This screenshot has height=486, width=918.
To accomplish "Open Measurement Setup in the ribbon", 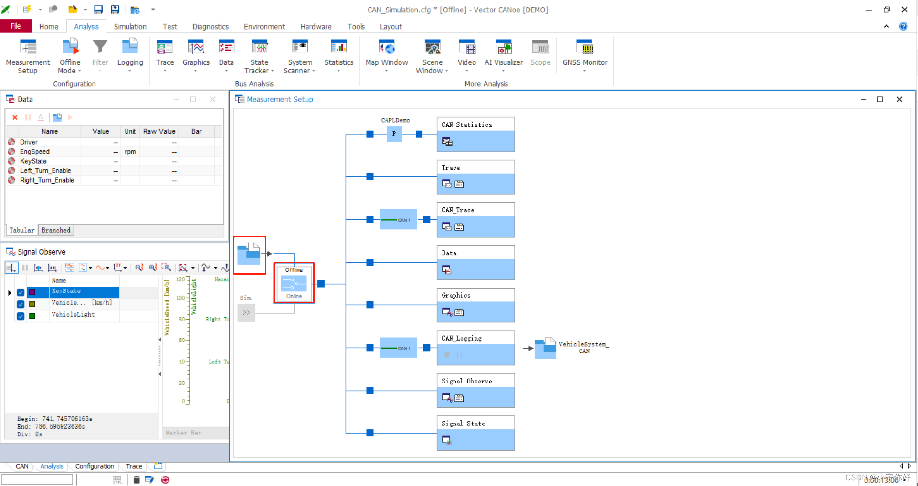I will [28, 57].
